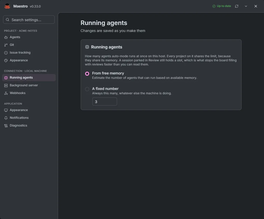Image resolution: width=264 pixels, height=219 pixels.
Task: Click the Always this many description text
Action: point(132,93)
